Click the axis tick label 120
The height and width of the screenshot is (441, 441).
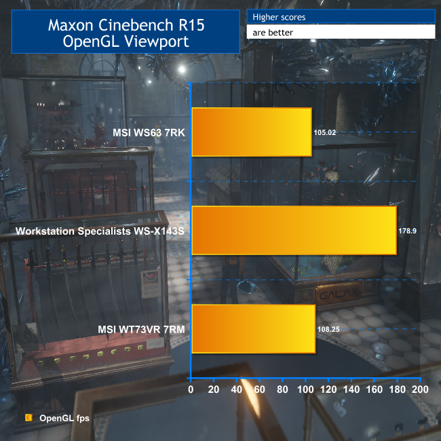point(328,389)
